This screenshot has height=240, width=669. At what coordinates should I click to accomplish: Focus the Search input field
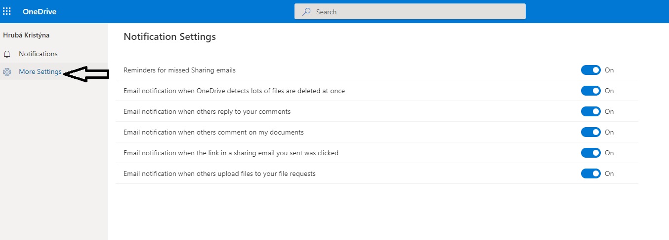pyautogui.click(x=415, y=12)
